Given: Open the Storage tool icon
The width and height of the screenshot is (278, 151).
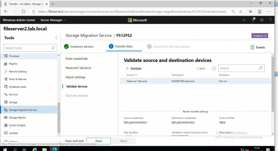Looking at the screenshot, I should tap(6, 102).
